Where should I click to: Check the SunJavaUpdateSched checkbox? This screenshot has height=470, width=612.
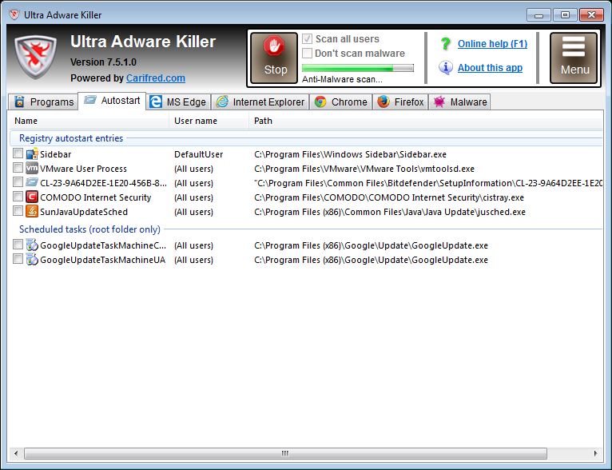(18, 211)
